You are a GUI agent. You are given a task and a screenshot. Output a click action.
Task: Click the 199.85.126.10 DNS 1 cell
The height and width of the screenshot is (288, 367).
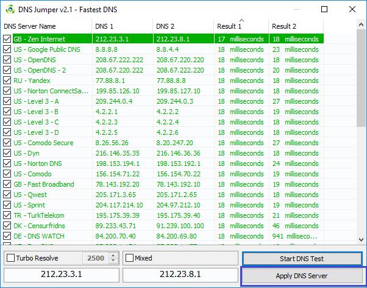point(118,91)
